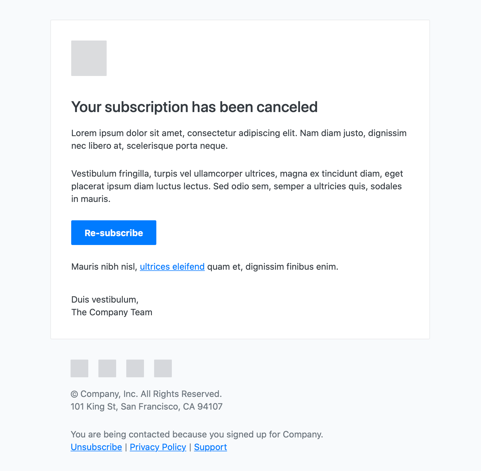Image resolution: width=481 pixels, height=471 pixels.
Task: Click the company logo placeholder at top
Action: [89, 58]
